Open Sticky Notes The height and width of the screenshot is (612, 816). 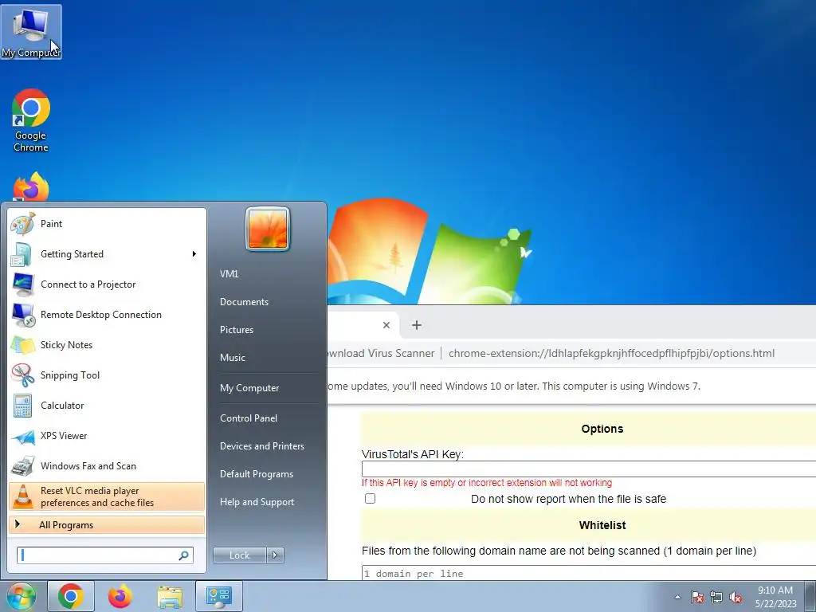tap(107, 344)
